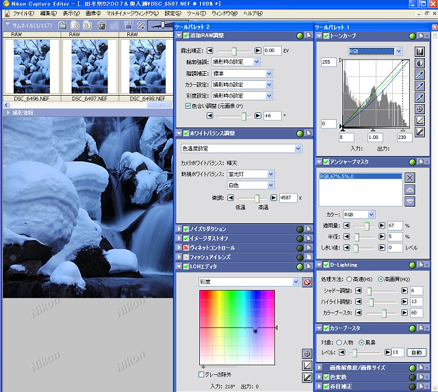This screenshot has height=392, width=438.
Task: Open the マルチイメージウィンドウ menu
Action: pos(132,14)
